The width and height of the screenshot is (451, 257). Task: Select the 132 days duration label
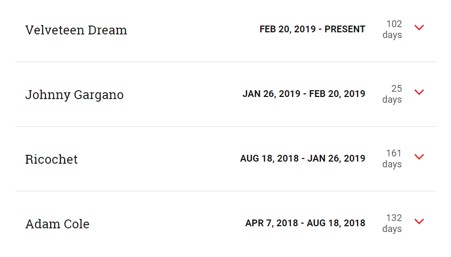pos(392,223)
